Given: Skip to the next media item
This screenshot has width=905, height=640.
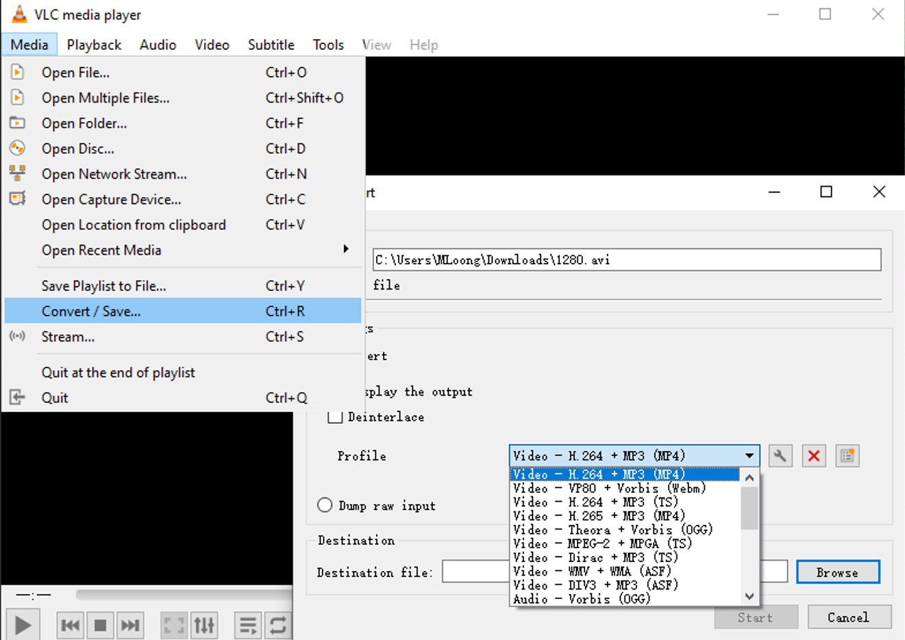Looking at the screenshot, I should [x=130, y=624].
